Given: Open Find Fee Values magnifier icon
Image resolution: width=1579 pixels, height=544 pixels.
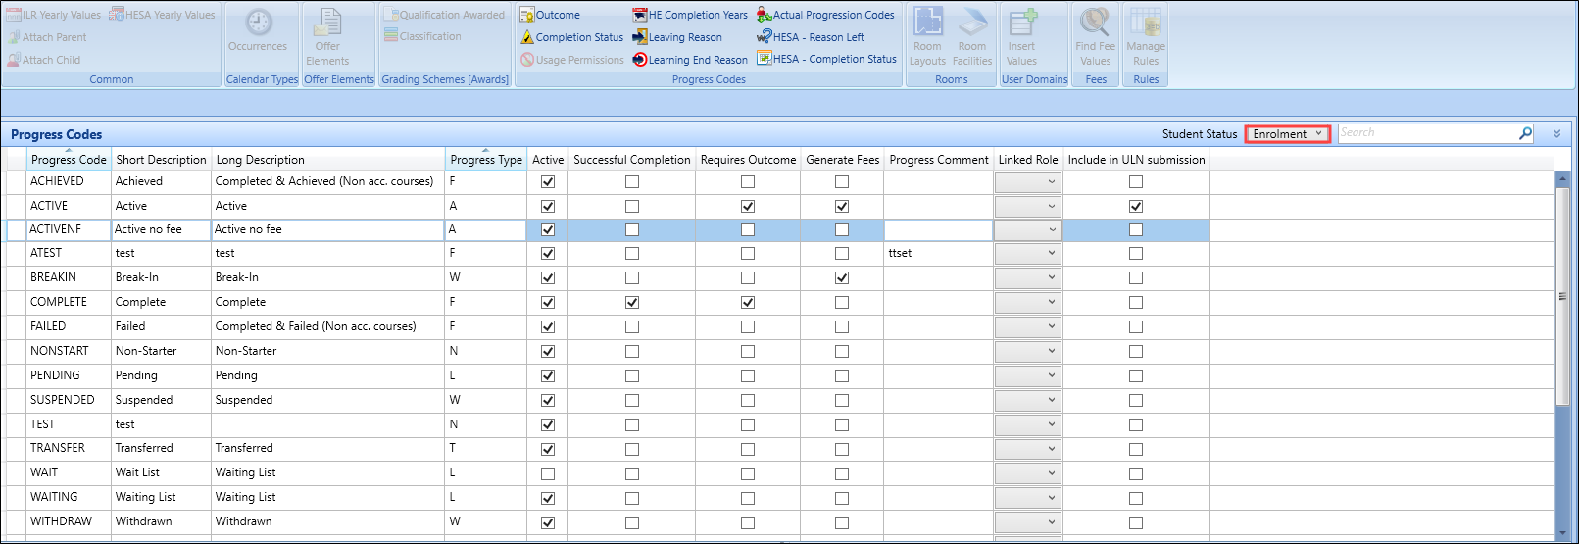Looking at the screenshot, I should click(1095, 23).
